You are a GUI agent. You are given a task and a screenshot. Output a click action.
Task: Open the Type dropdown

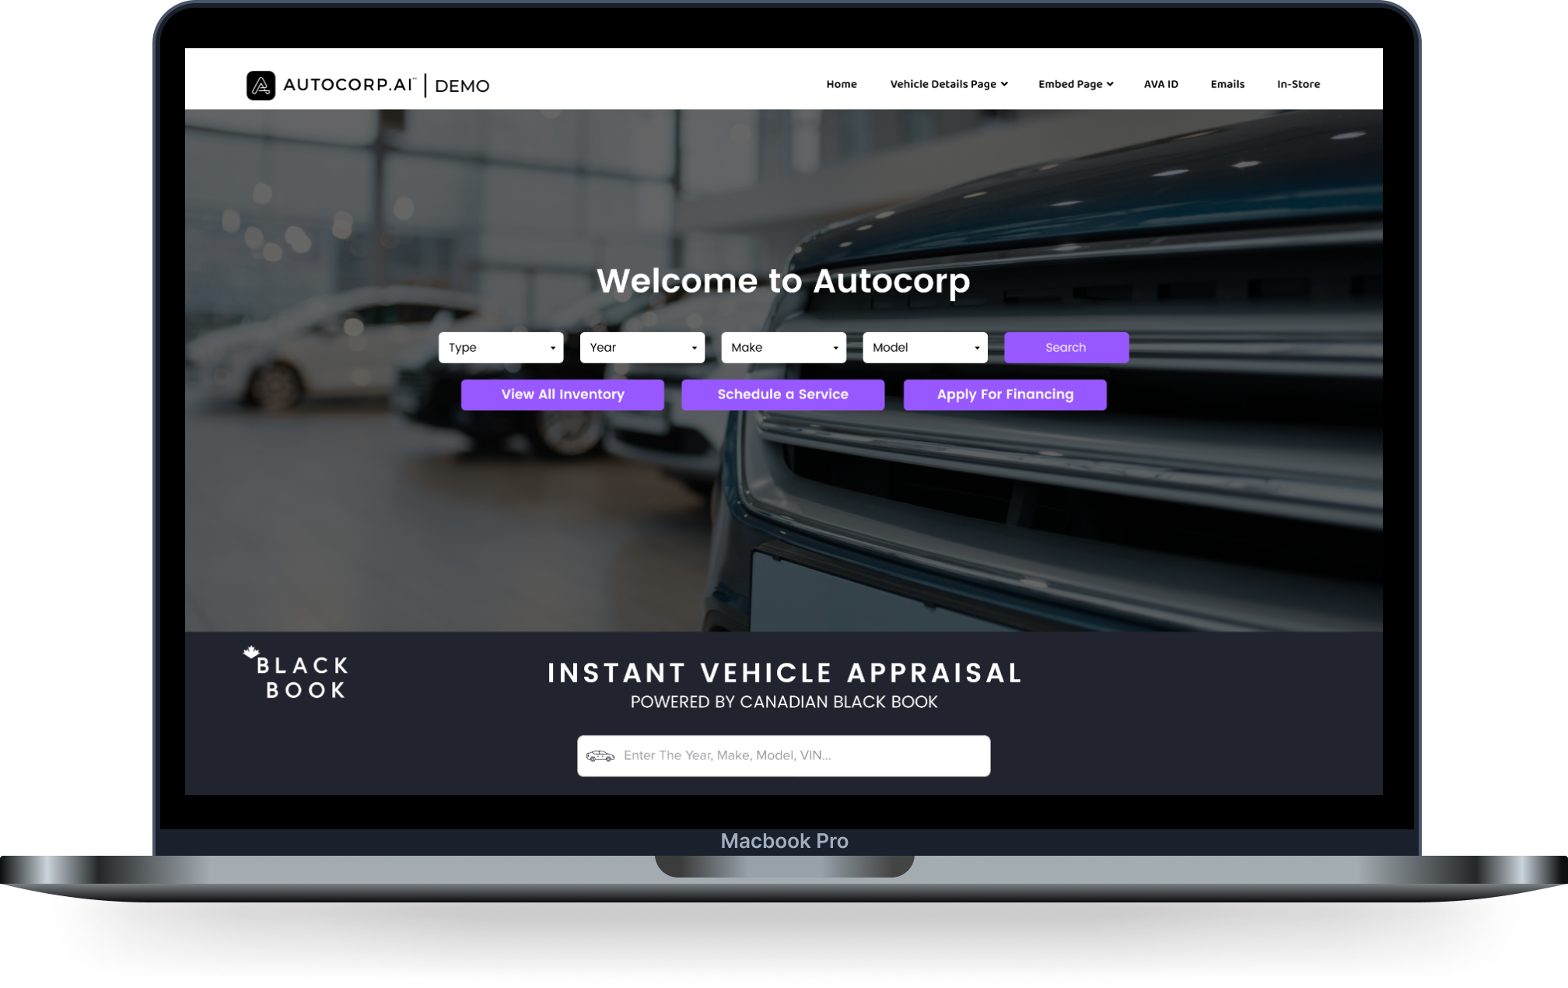coord(500,348)
